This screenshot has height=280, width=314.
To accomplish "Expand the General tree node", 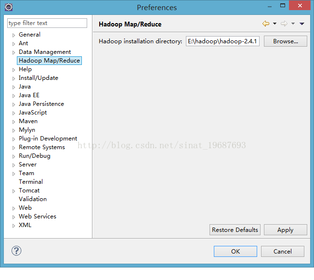I will tap(13, 35).
